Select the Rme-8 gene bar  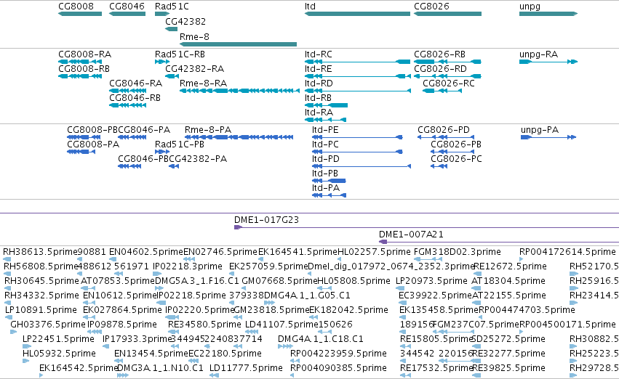point(238,44)
